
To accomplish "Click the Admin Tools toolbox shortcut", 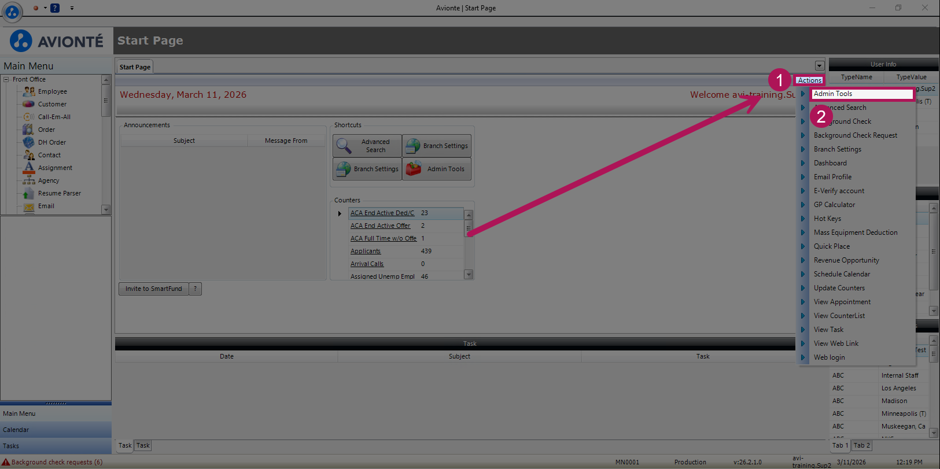I will [414, 169].
